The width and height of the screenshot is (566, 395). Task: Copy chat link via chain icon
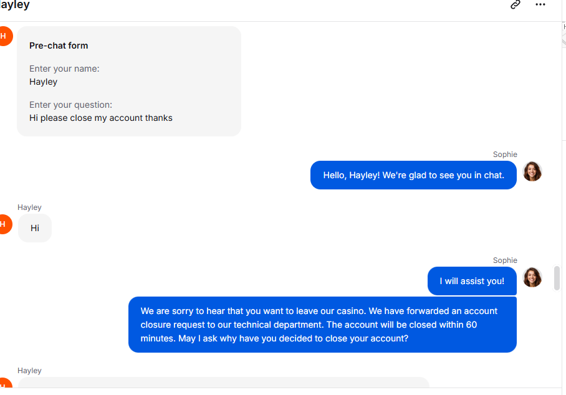click(x=516, y=5)
